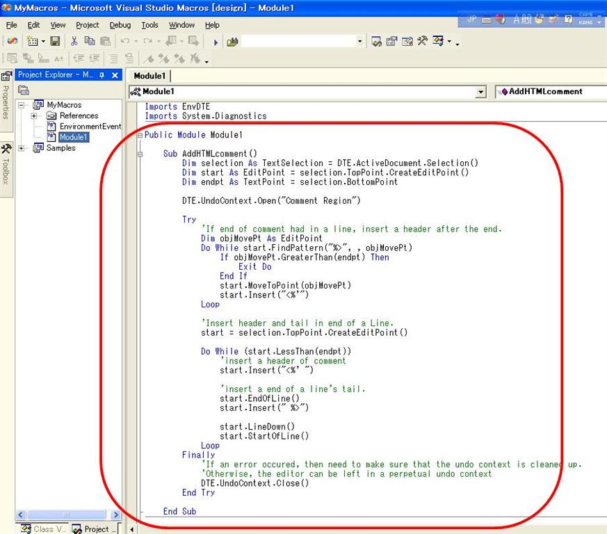Expand the References folder node

pyautogui.click(x=34, y=116)
